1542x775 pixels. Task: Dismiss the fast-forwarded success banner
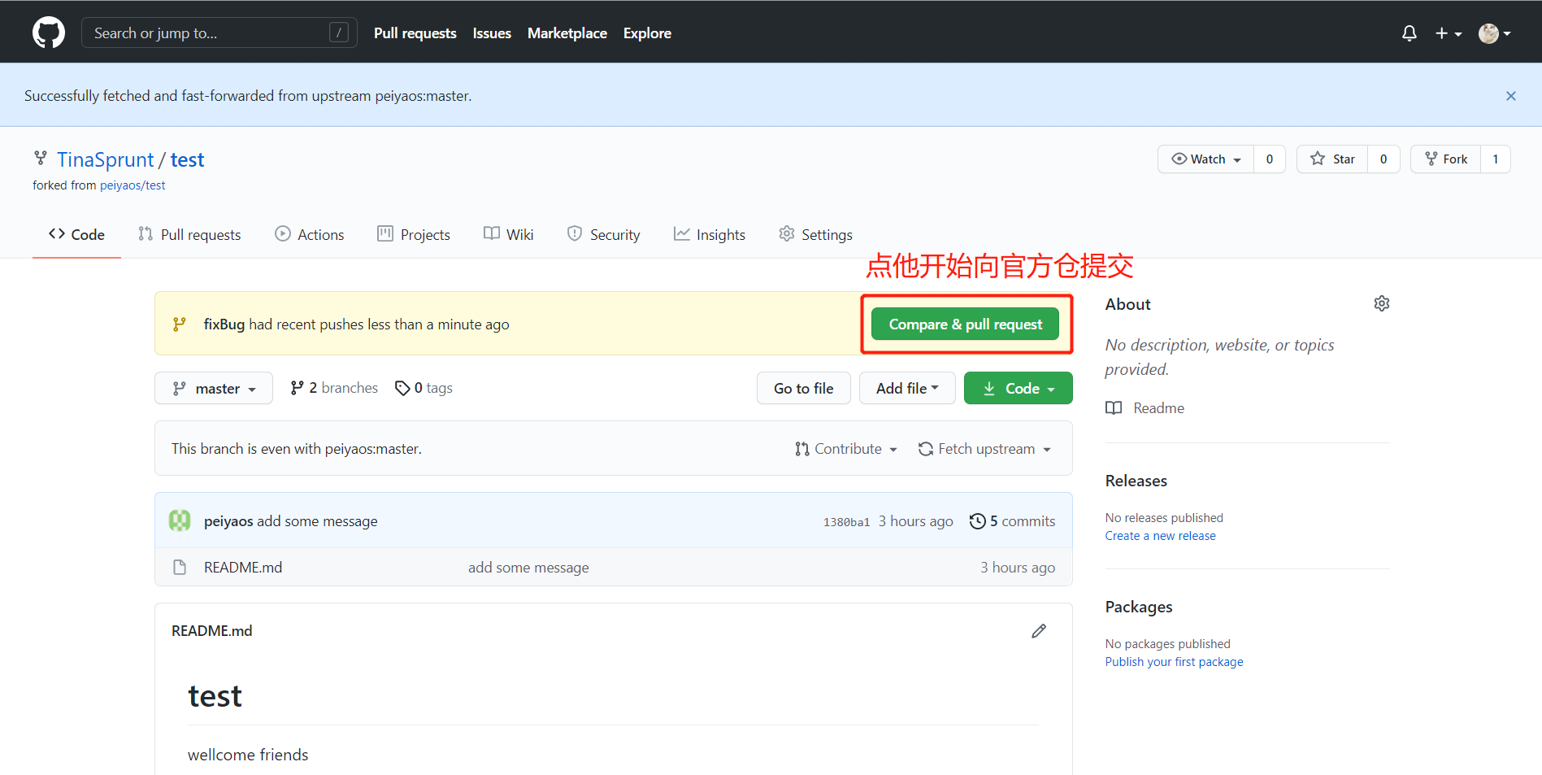click(x=1510, y=96)
